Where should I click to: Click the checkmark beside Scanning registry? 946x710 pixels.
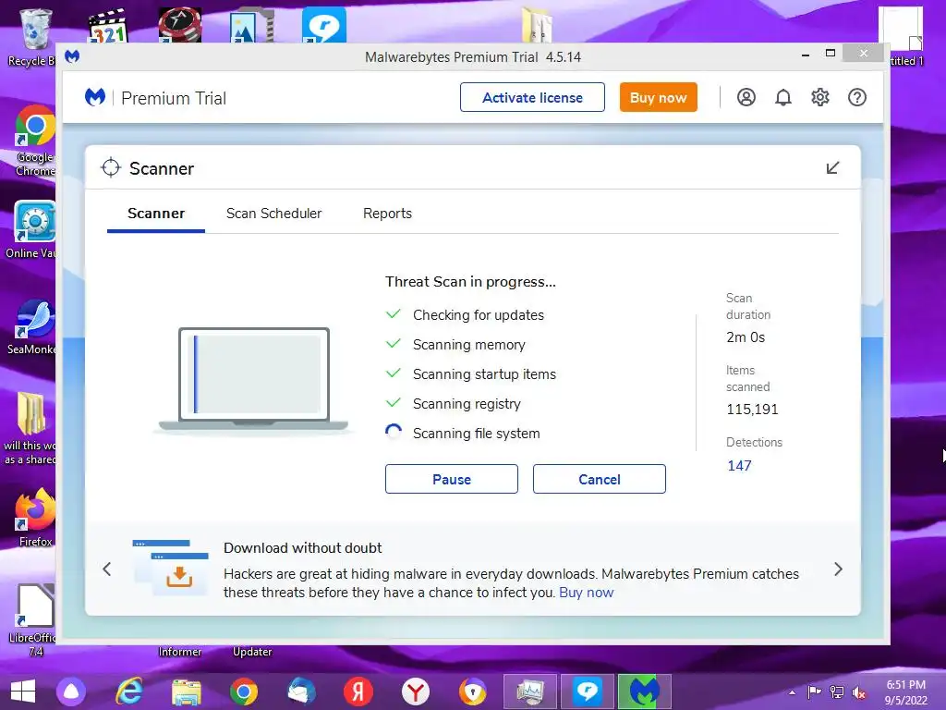pos(394,403)
